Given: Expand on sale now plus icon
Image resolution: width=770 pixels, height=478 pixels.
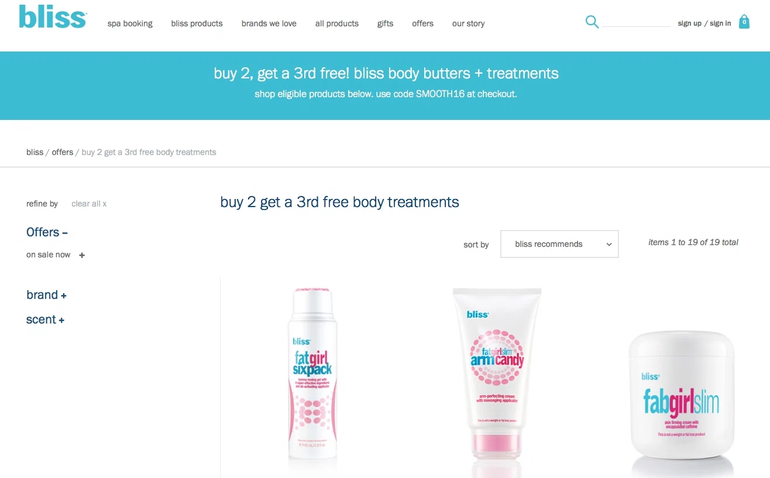Looking at the screenshot, I should click(x=82, y=255).
